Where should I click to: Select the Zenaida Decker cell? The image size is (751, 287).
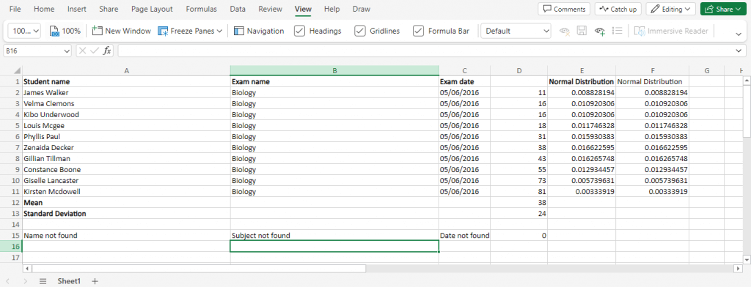point(126,148)
